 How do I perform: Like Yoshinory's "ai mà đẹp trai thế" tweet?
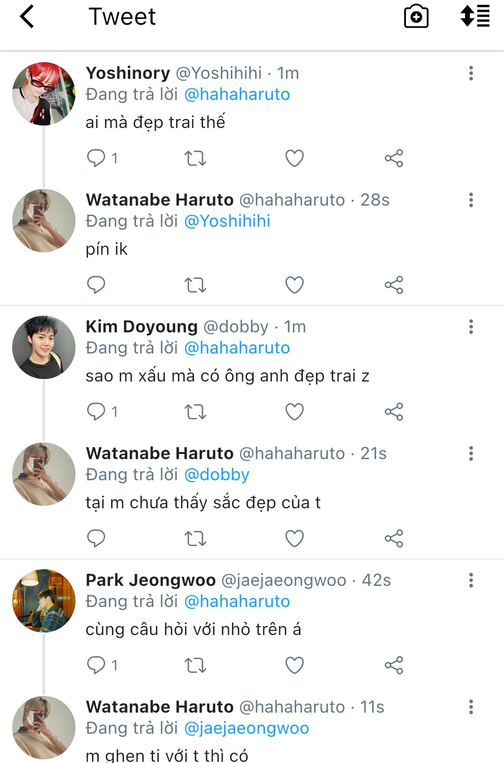[294, 158]
